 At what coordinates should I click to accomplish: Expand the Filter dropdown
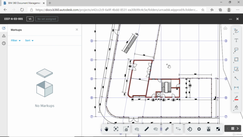click(x=16, y=40)
